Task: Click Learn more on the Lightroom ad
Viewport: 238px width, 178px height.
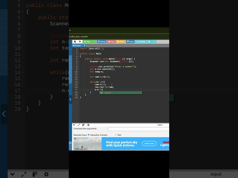Action: pos(149,144)
